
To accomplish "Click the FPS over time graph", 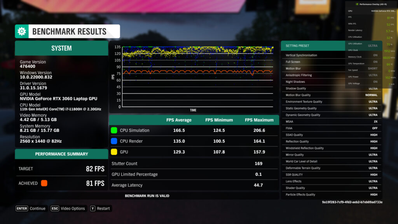I will click(197, 77).
